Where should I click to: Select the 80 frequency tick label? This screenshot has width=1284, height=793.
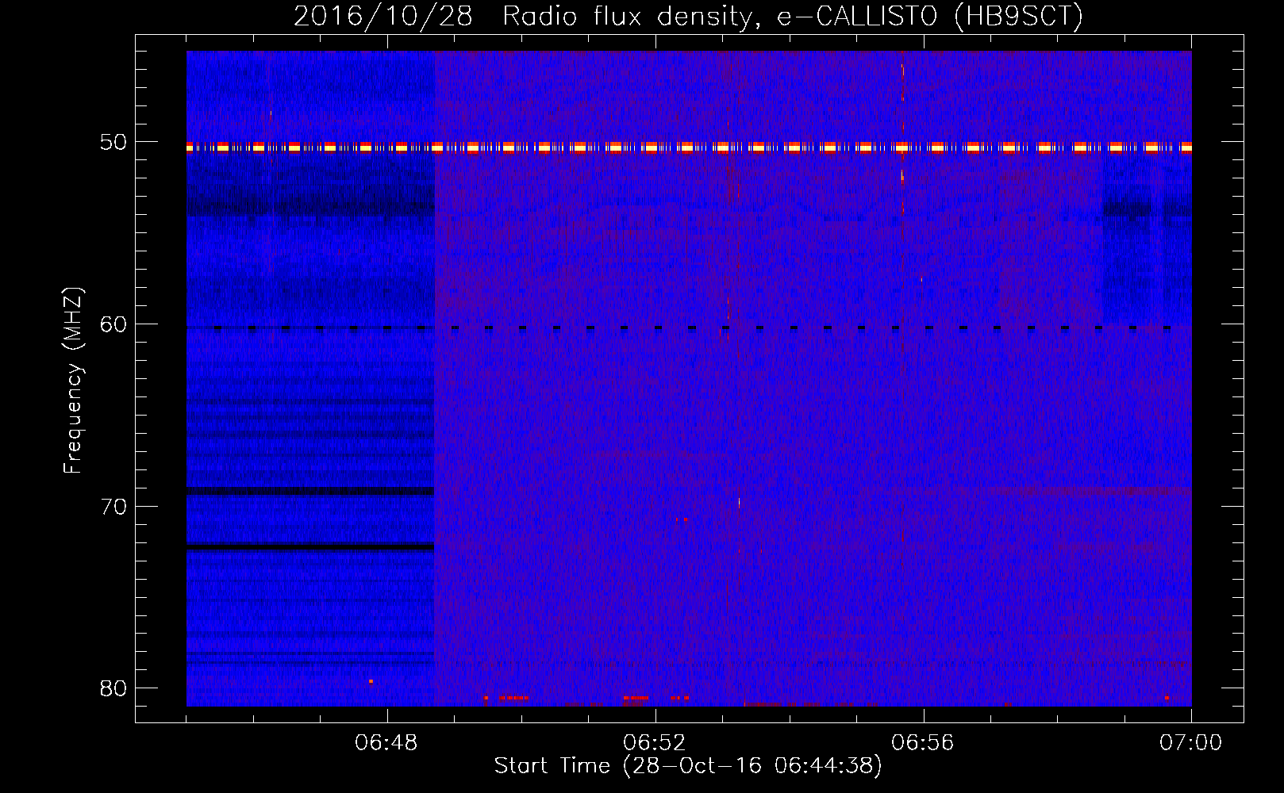(x=113, y=688)
